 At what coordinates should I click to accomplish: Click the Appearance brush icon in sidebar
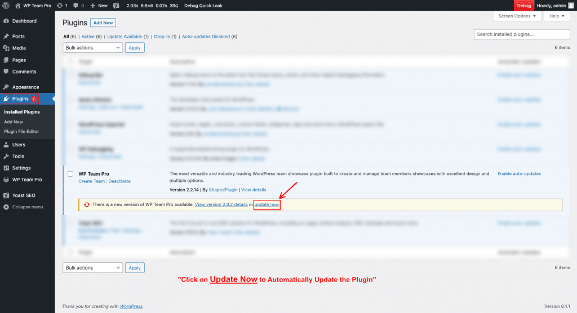pyautogui.click(x=6, y=87)
